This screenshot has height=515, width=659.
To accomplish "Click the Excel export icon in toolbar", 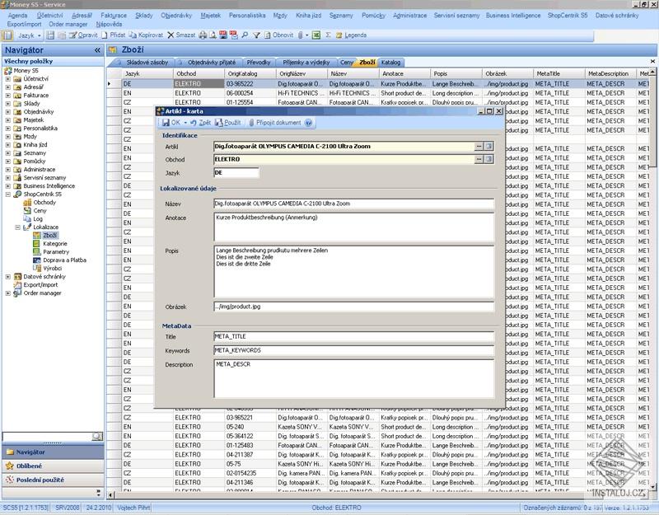I will (x=316, y=35).
